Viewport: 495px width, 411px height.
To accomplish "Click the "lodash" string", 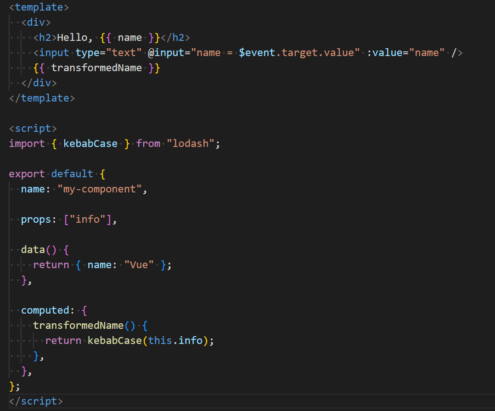I will tap(191, 144).
